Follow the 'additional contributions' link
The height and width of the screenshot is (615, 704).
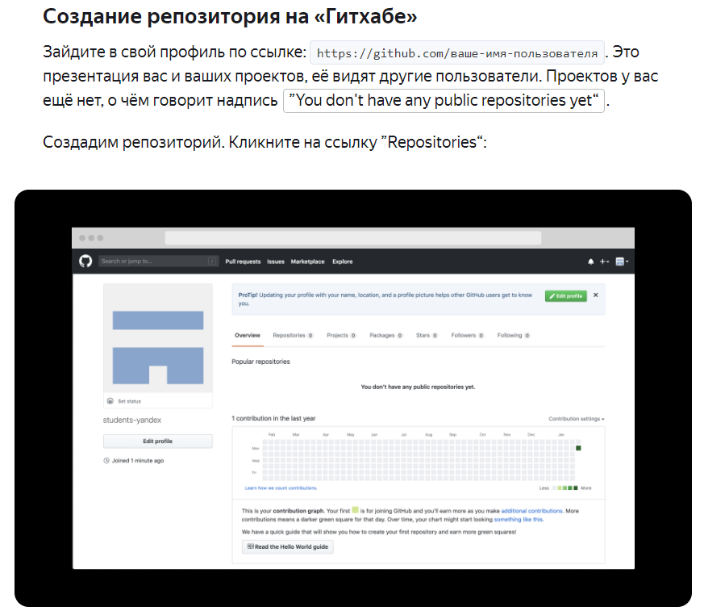tap(531, 511)
